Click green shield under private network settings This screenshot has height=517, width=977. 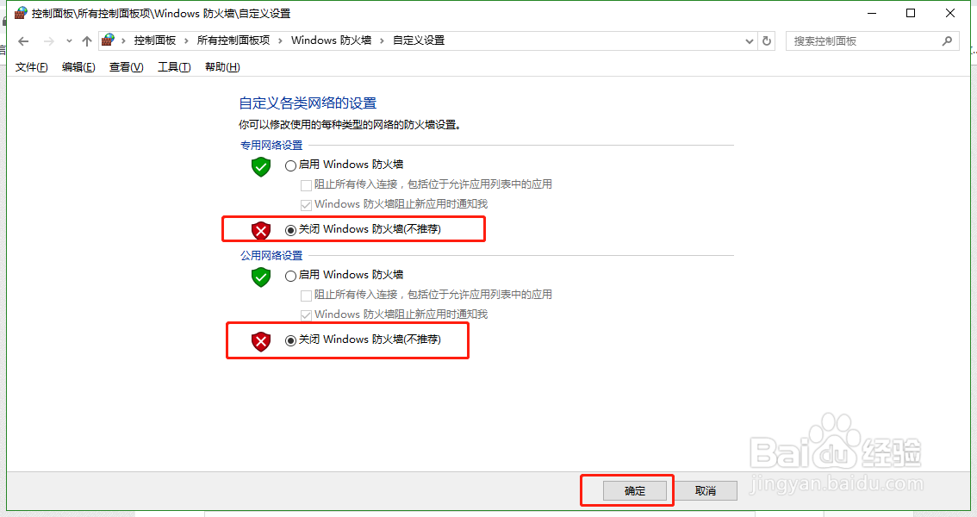(261, 167)
